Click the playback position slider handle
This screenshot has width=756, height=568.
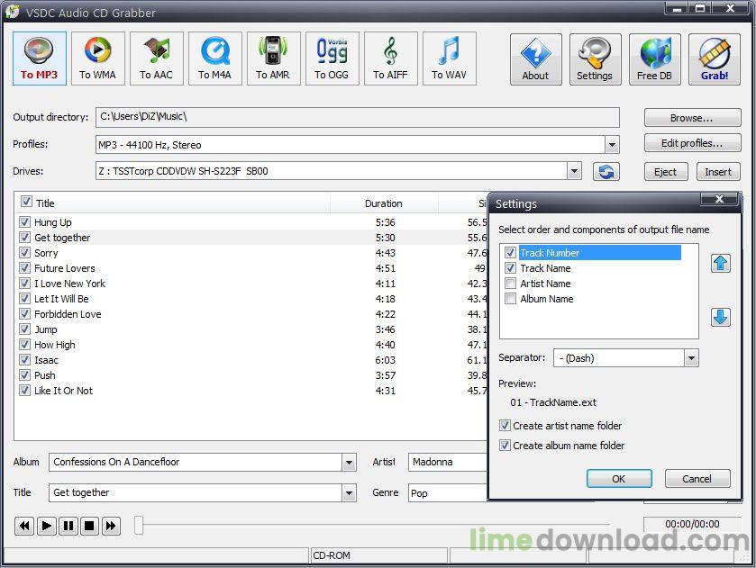[x=139, y=526]
